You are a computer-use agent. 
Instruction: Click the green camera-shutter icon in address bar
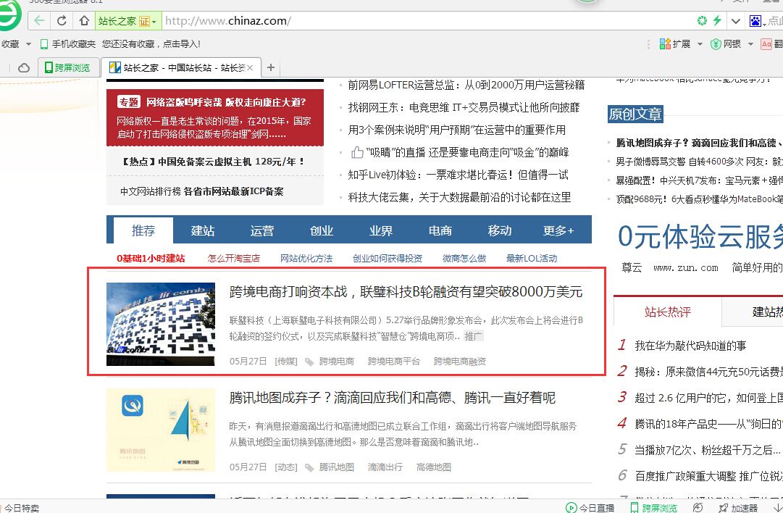click(702, 20)
